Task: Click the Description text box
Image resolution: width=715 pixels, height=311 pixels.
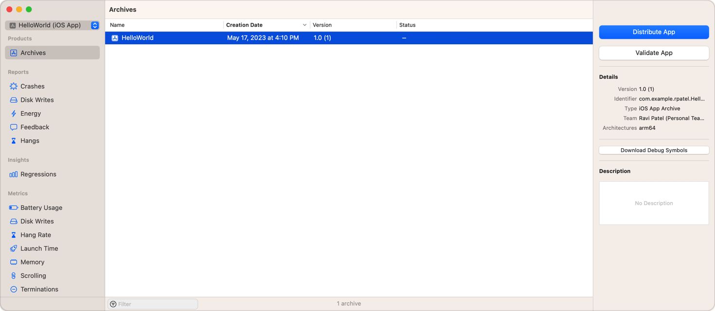Action: (654, 203)
